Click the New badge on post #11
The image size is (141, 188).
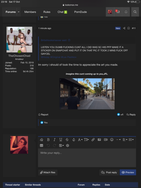click(118, 28)
